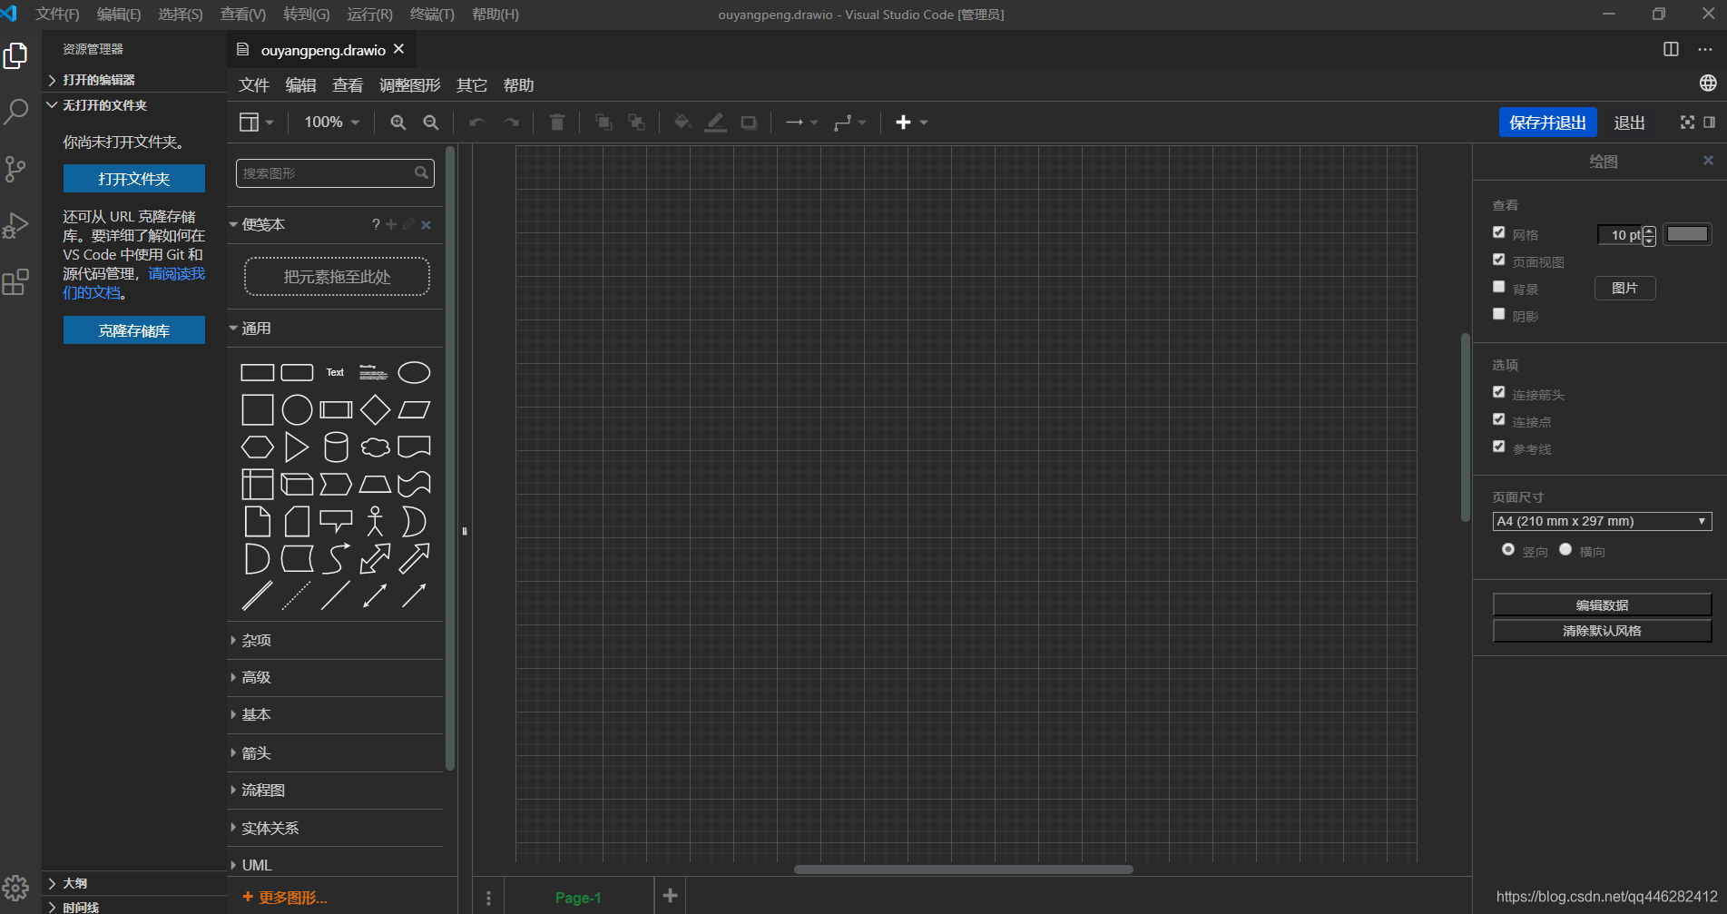Expand the 打开的编辑器 section
This screenshot has width=1727, height=914.
click(134, 80)
